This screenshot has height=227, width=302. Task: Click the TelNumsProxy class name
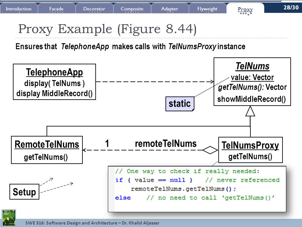250,145
